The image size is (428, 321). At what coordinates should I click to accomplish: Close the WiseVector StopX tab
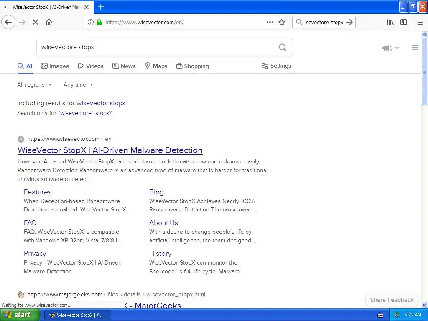click(x=87, y=7)
